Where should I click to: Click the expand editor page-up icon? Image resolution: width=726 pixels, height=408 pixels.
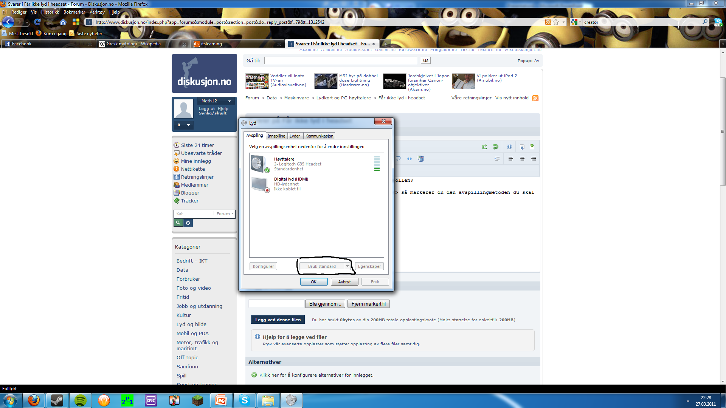[x=532, y=147]
